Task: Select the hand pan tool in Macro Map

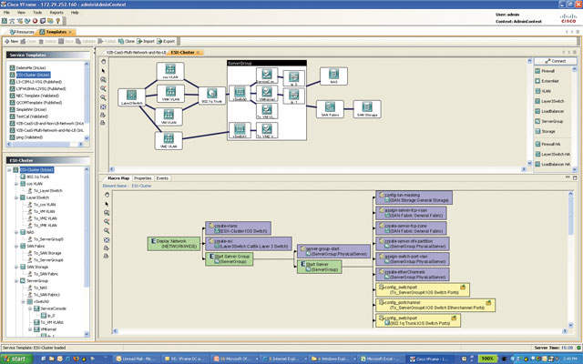Action: click(x=107, y=195)
